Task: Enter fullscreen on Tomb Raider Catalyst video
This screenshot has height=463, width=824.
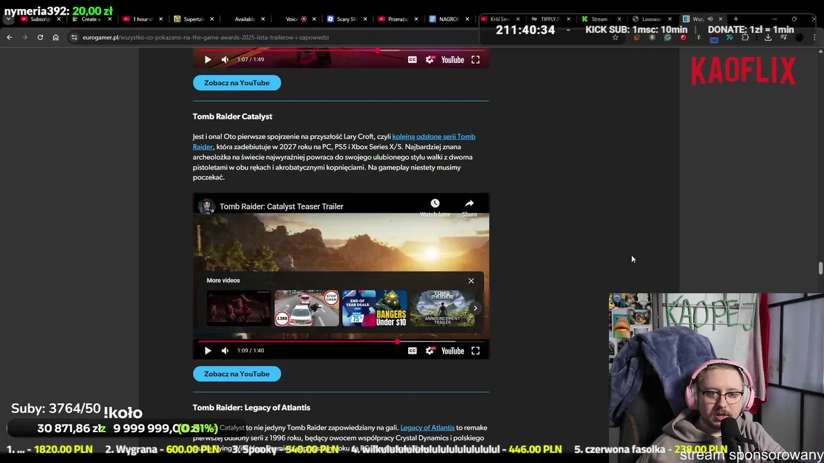Action: tap(475, 350)
